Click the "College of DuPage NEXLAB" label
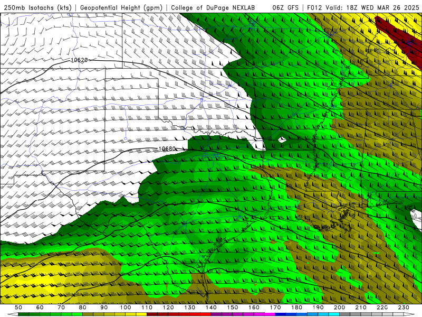This screenshot has width=422, height=317. click(x=213, y=8)
